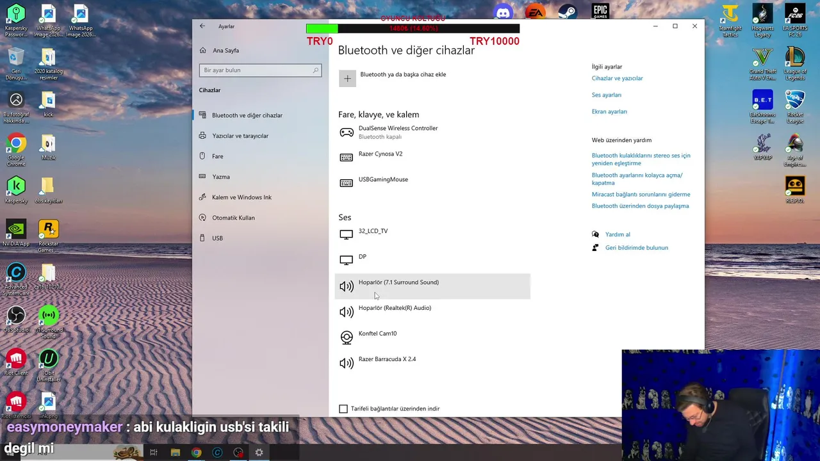This screenshot has height=461, width=820.
Task: Select the DP display audio device
Action: pyautogui.click(x=432, y=261)
